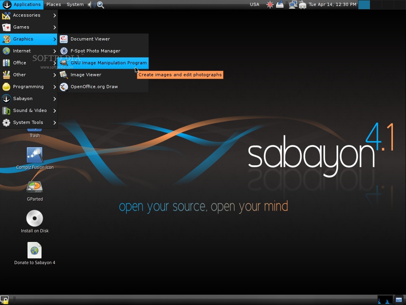The image size is (406, 305).
Task: Expand the Graphics submenu arrow
Action: [55, 39]
